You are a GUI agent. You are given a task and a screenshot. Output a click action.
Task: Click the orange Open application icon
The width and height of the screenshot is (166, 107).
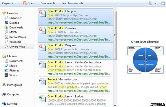(x=24, y=3)
